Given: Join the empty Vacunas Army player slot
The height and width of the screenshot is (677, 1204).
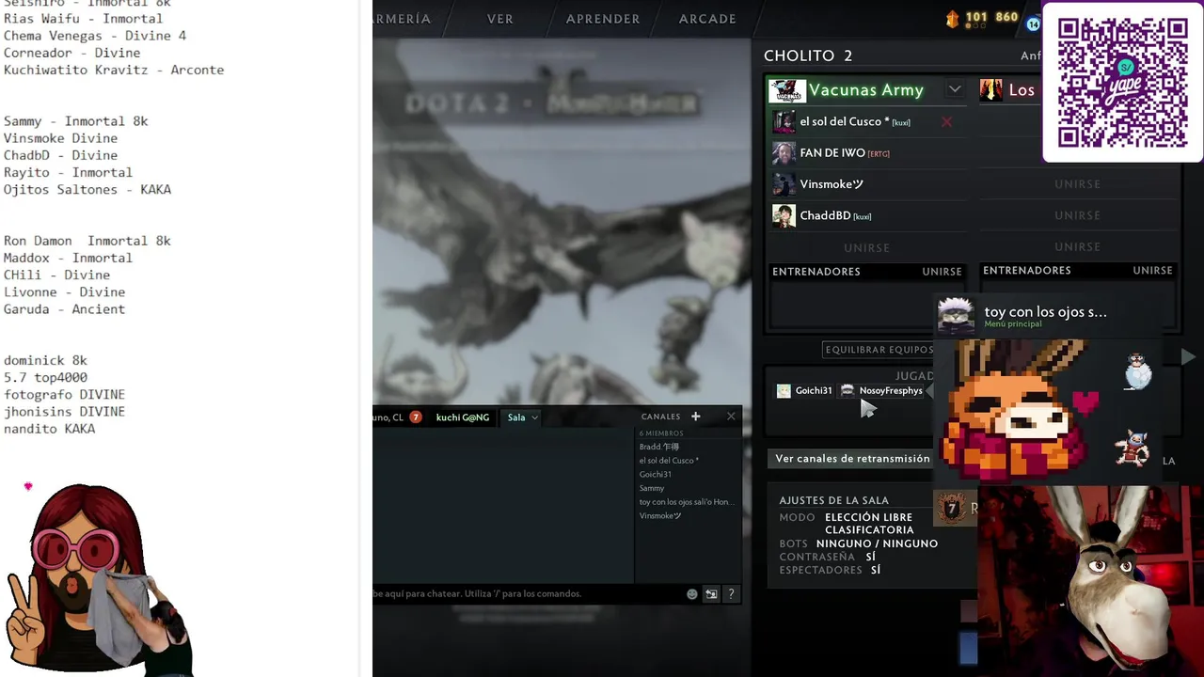Looking at the screenshot, I should 866,247.
